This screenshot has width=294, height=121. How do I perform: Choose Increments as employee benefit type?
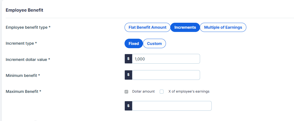coord(185,27)
